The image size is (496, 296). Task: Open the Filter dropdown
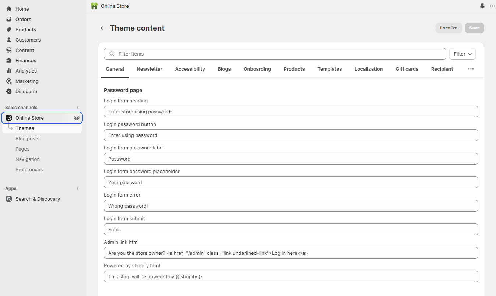462,54
